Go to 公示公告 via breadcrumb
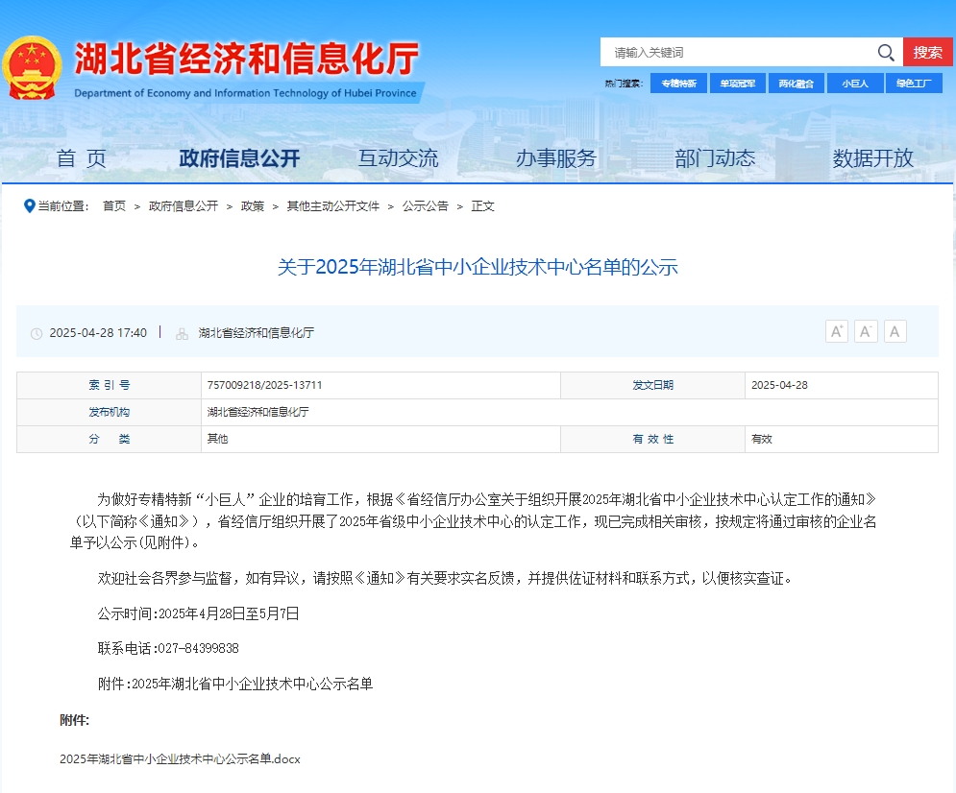 point(426,205)
